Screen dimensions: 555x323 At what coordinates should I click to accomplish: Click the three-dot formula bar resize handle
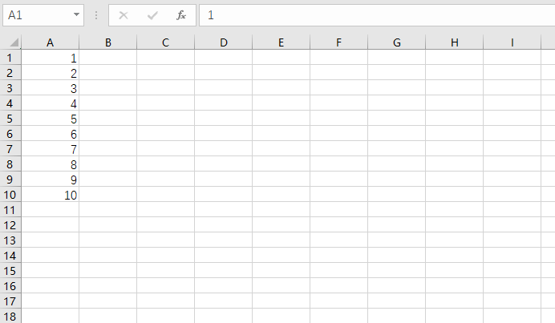96,15
